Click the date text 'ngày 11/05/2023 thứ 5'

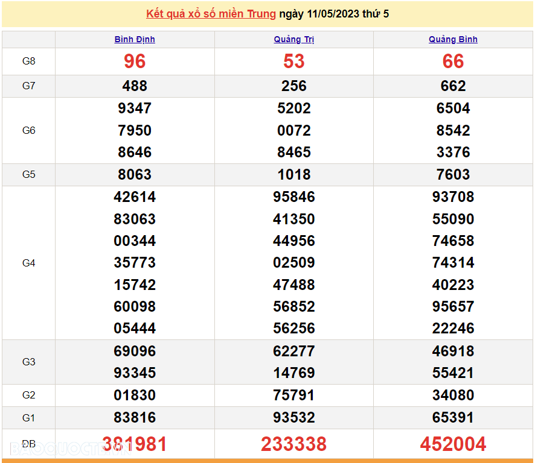[x=333, y=14]
